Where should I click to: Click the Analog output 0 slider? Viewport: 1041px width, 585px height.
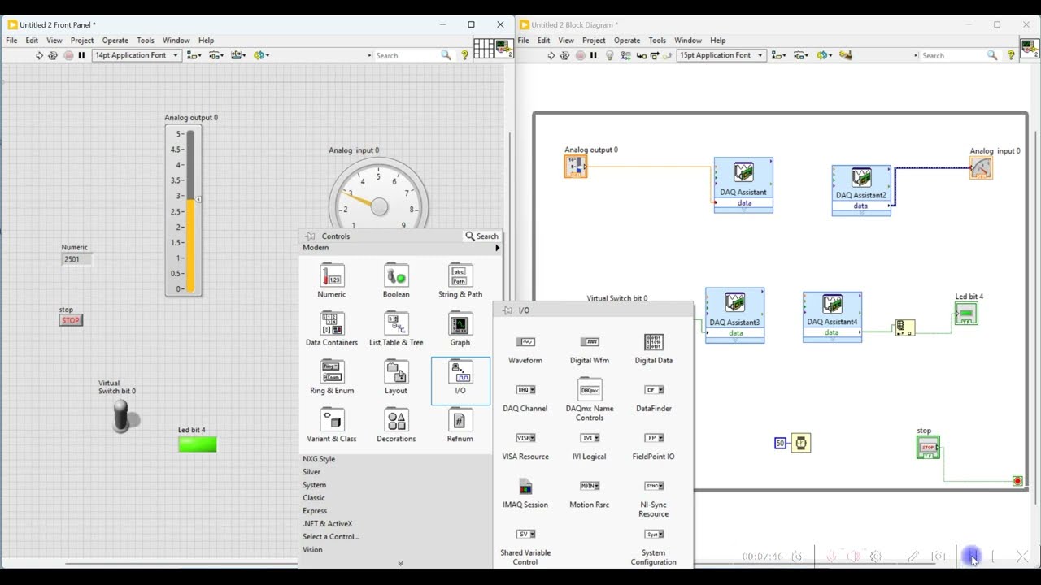coord(190,211)
